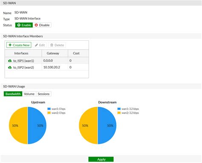Select the to_ISP2 (wan2) gateway 10.100.20.2 cell

tap(55, 67)
